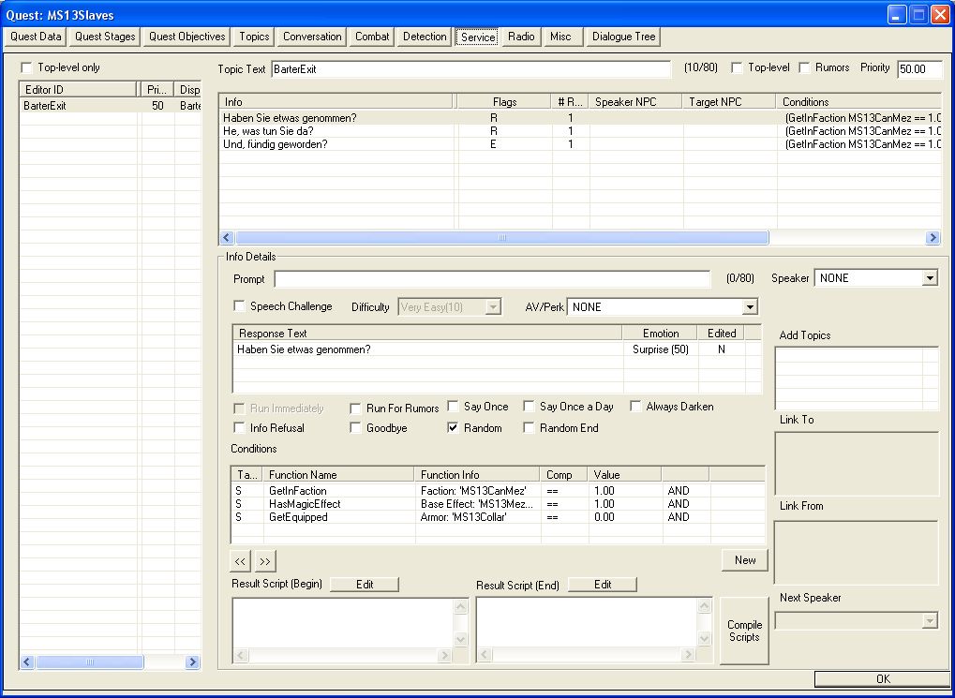Uncheck the Random checkbox

pos(454,427)
